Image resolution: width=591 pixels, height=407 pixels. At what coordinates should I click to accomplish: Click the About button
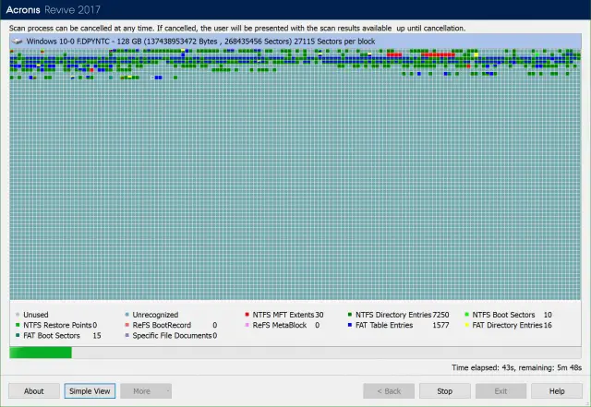34,391
